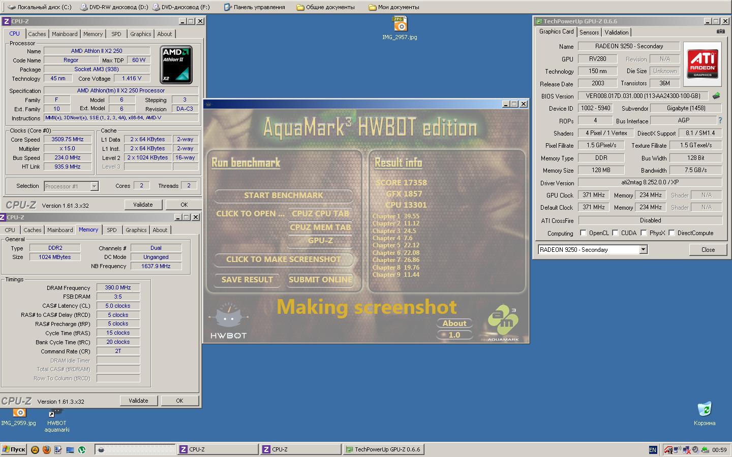
Task: Open the Sensors tab in GPU-Z
Action: (589, 32)
